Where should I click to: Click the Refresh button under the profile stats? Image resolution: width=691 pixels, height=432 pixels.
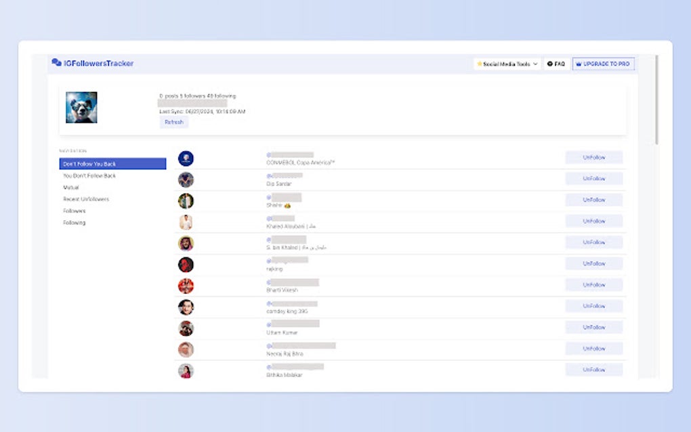(x=173, y=122)
